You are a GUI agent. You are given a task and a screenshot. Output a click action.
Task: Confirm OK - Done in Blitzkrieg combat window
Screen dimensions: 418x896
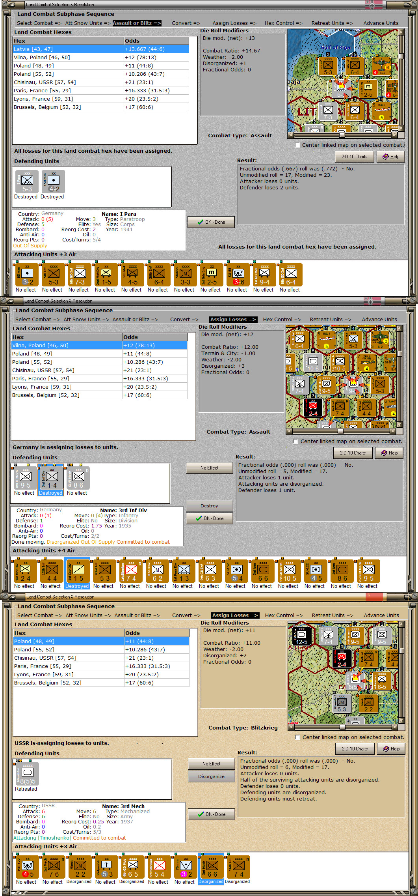(212, 814)
